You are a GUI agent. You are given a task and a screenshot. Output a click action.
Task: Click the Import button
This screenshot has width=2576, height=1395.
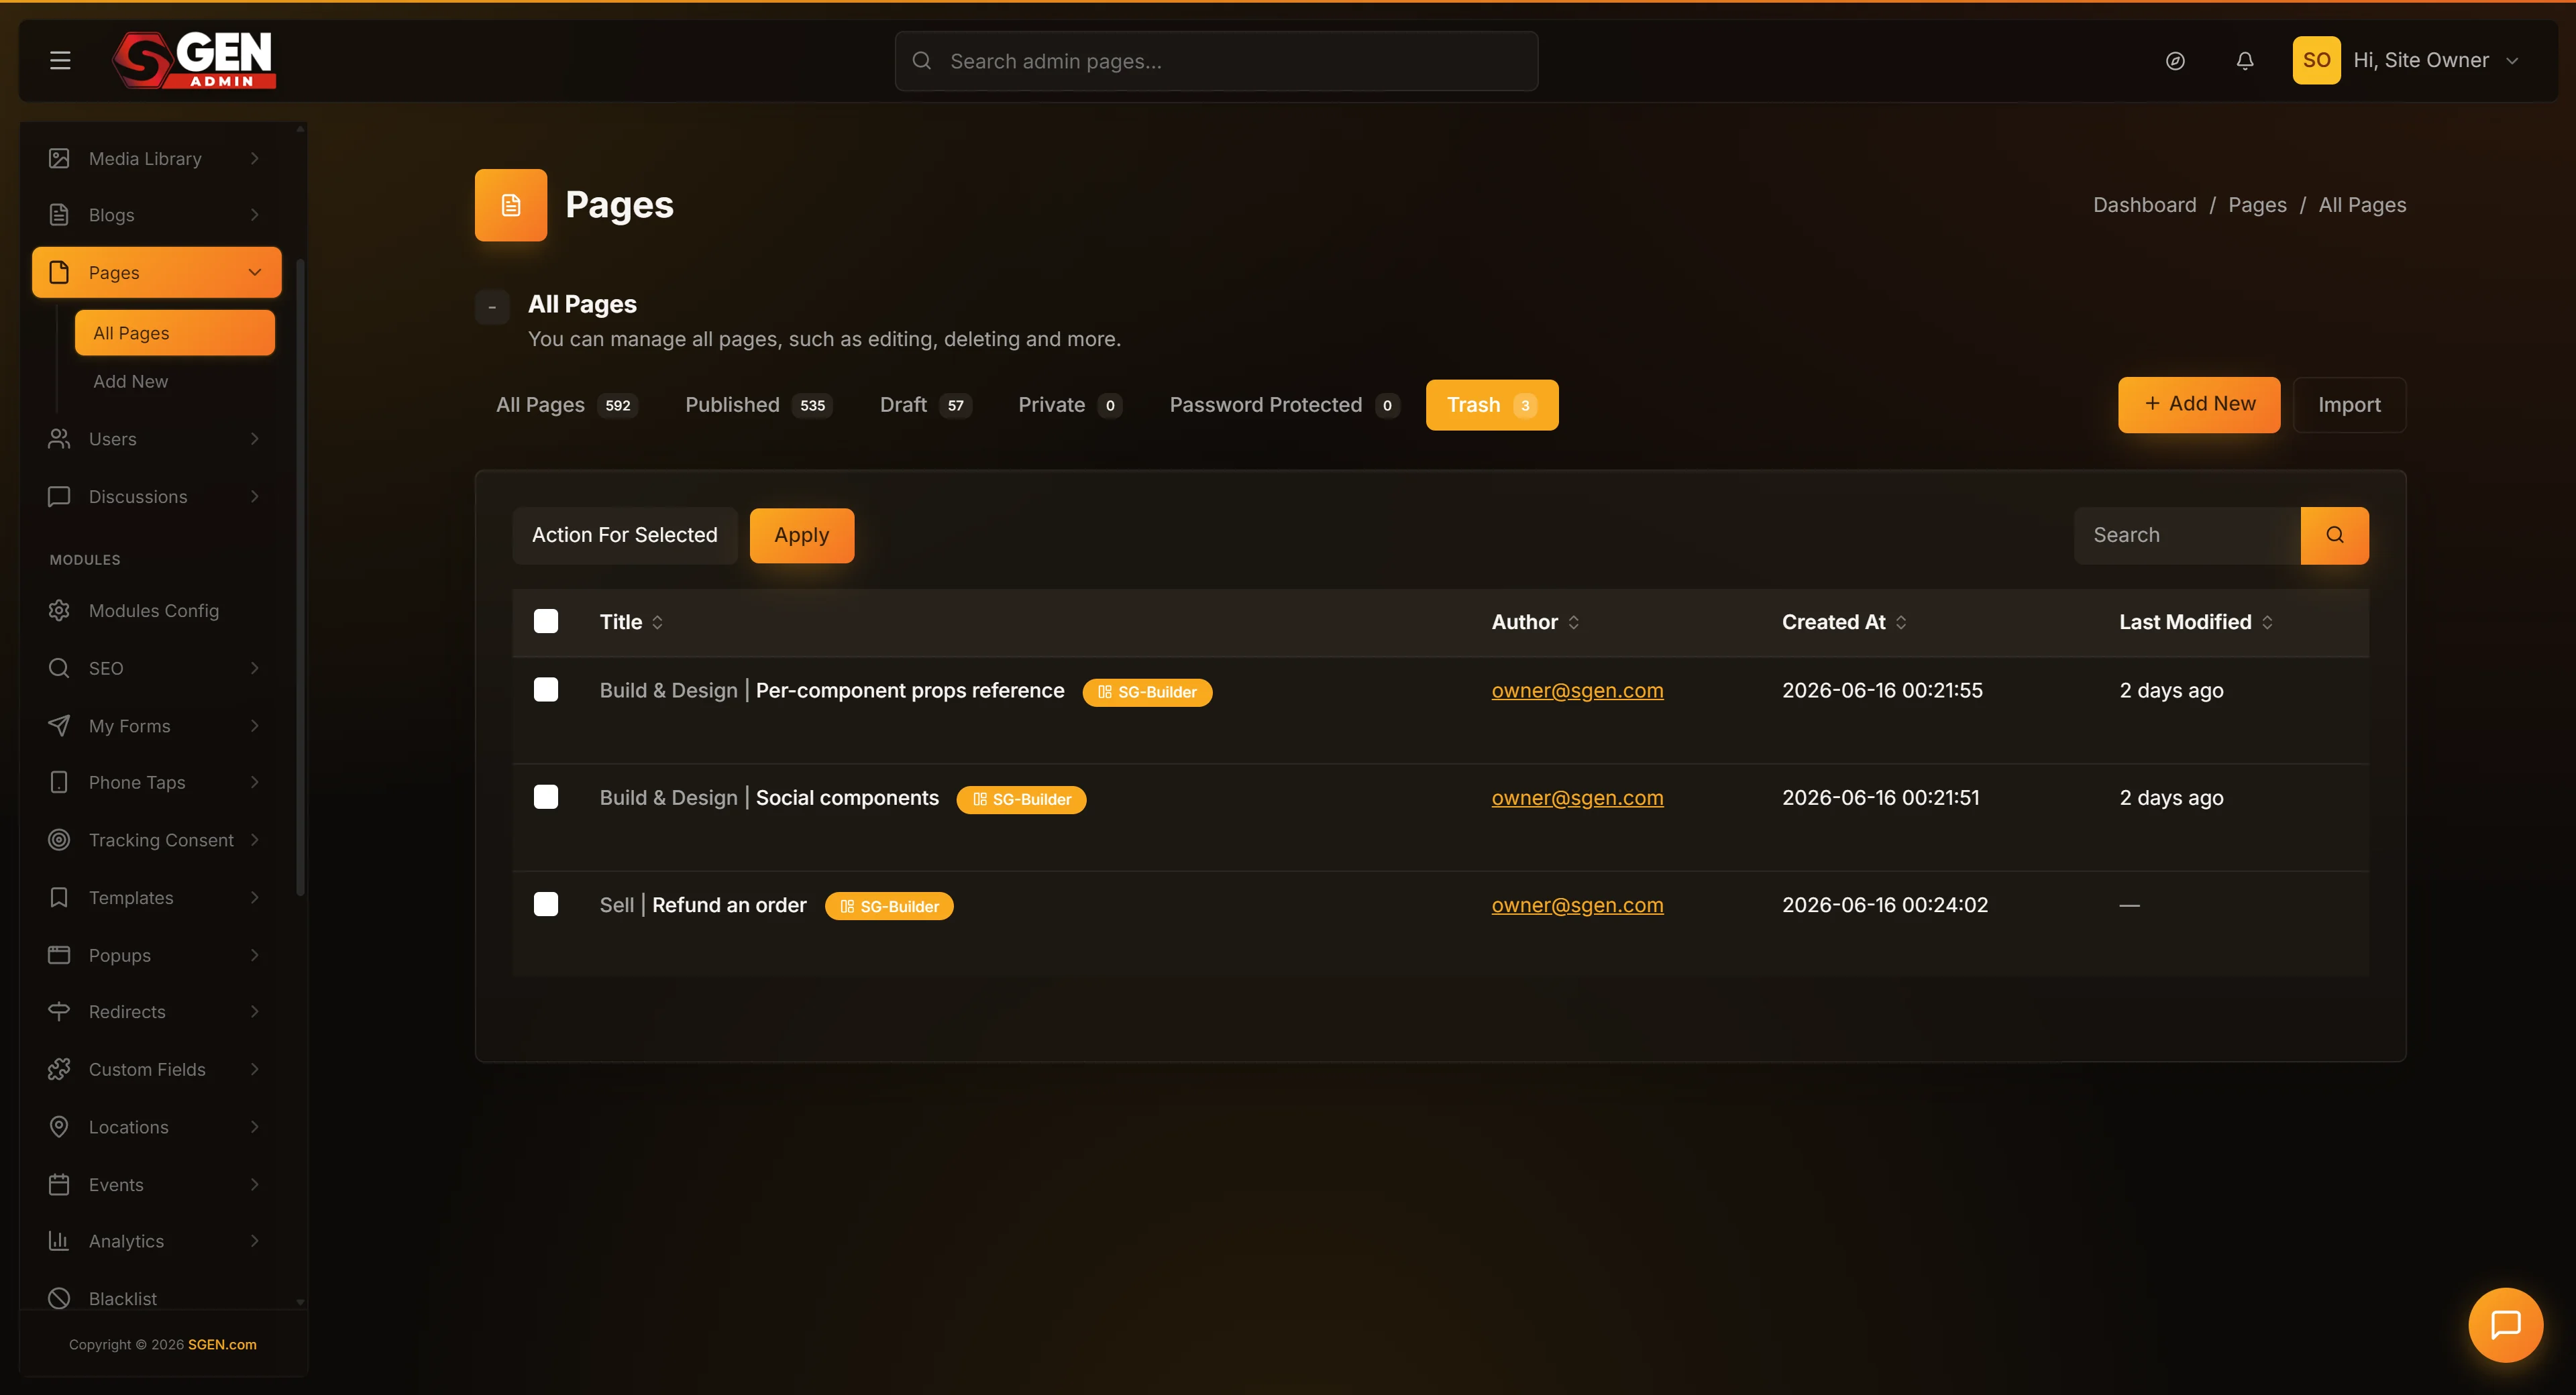click(2349, 405)
